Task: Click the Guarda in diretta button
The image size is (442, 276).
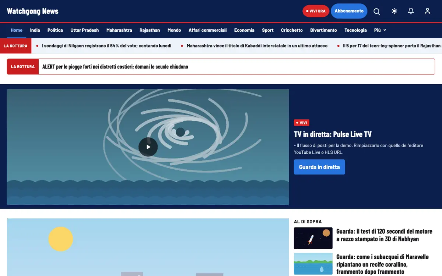Action: click(x=319, y=167)
